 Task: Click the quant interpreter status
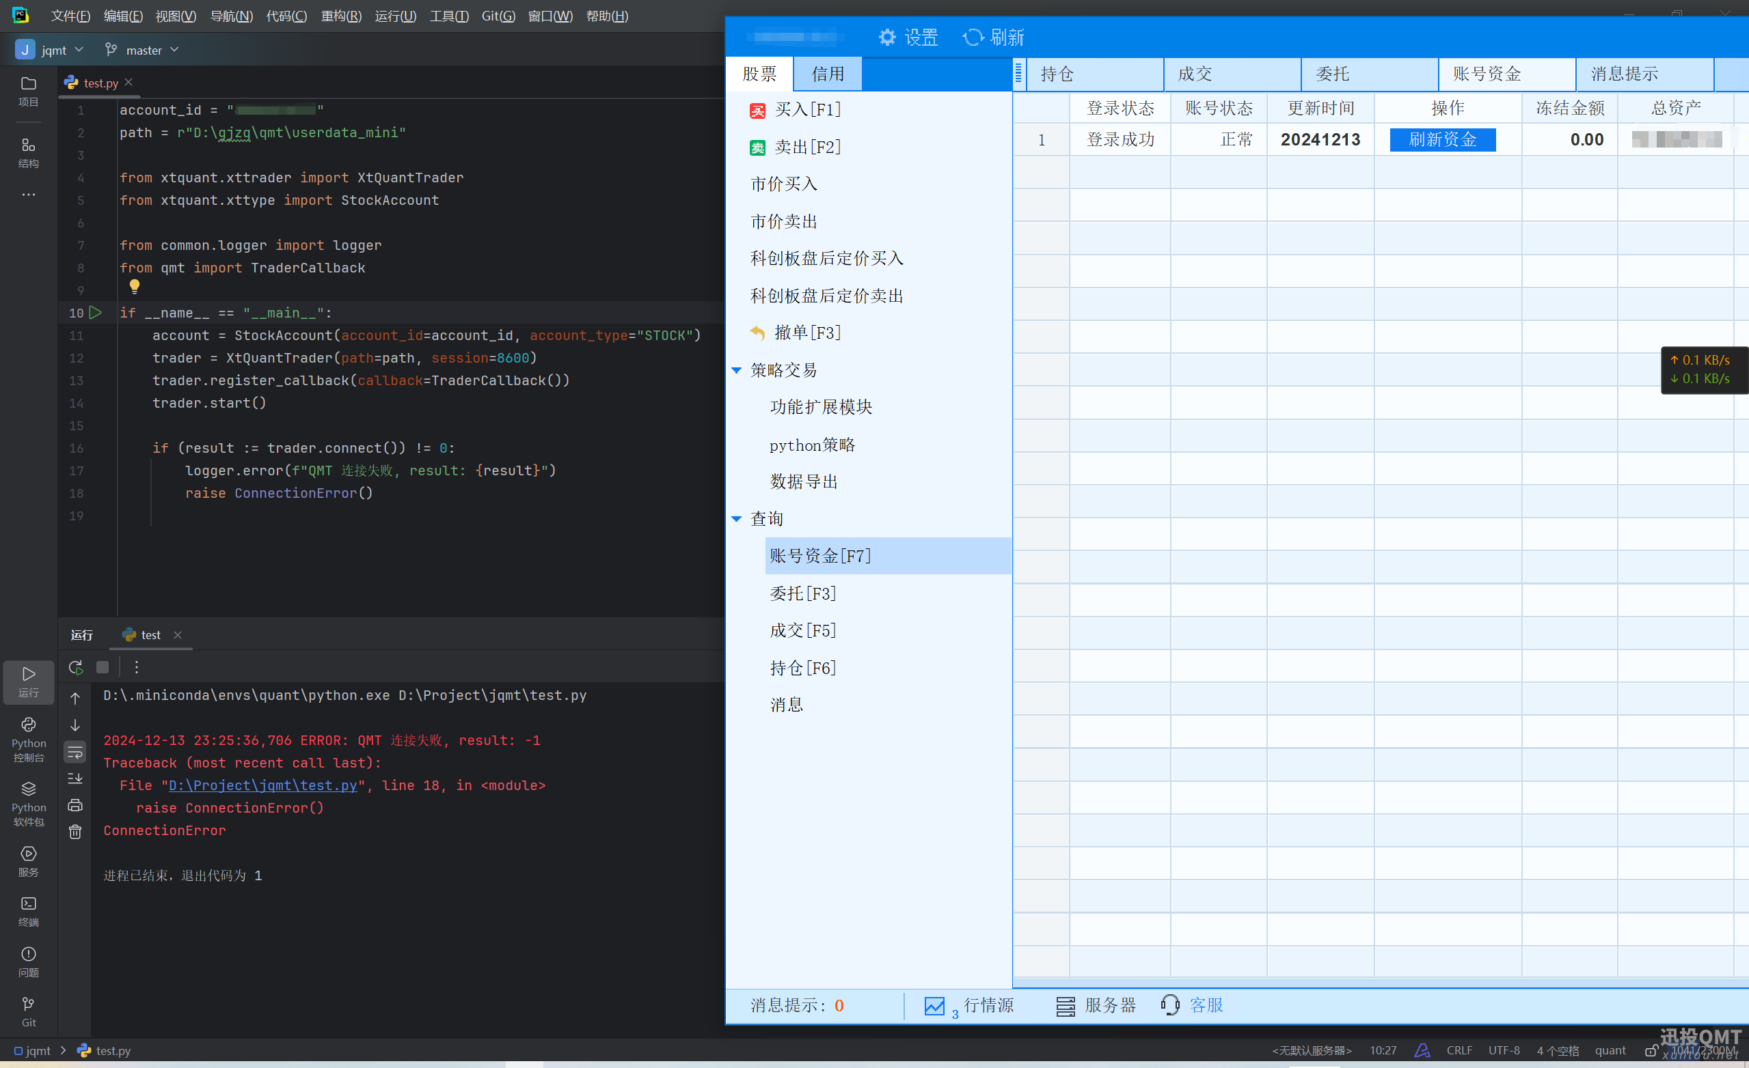[x=1610, y=1050]
